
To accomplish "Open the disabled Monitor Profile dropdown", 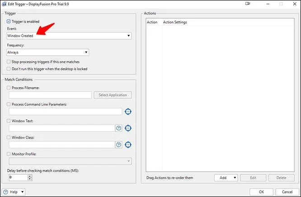I will click(70, 161).
